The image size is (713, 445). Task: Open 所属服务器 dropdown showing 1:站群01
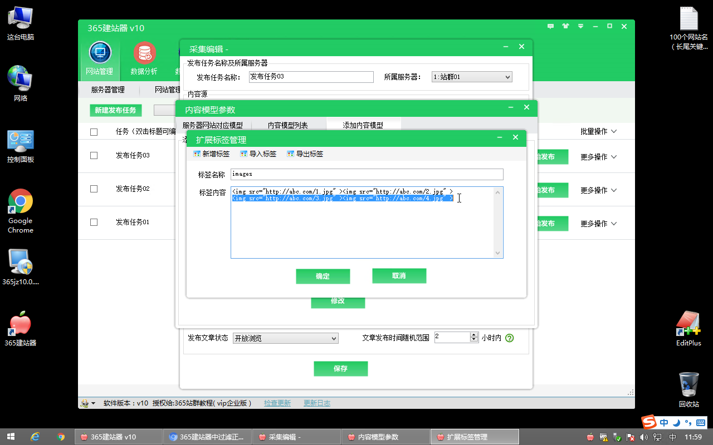pyautogui.click(x=472, y=77)
